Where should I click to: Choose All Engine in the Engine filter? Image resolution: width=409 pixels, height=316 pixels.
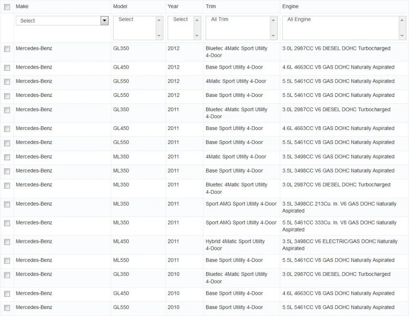click(x=299, y=19)
